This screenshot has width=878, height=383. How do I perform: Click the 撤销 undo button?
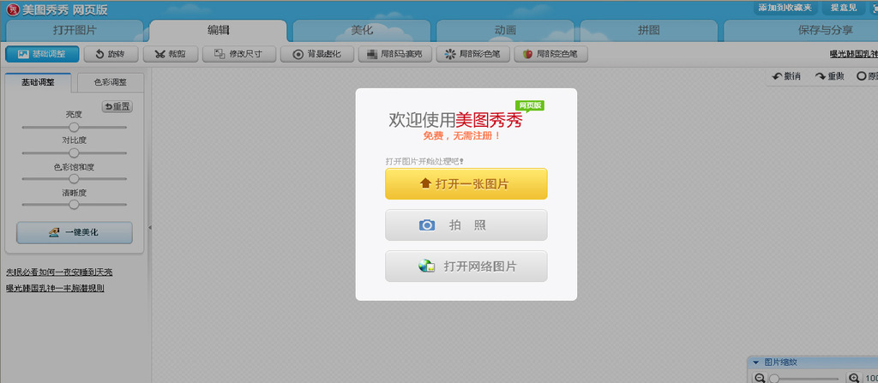(786, 76)
